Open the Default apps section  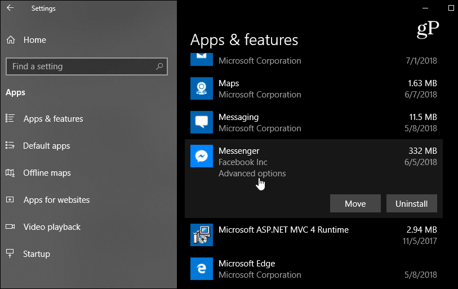click(46, 146)
